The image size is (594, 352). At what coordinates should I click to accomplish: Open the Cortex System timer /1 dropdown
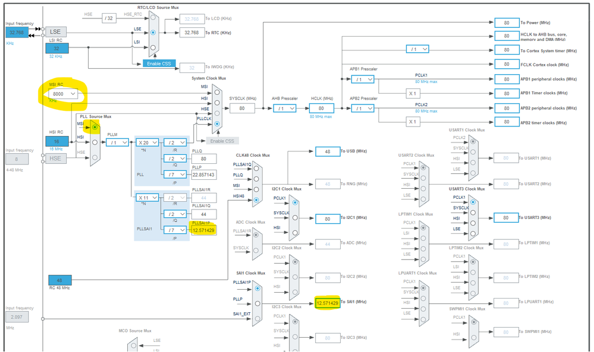point(417,49)
